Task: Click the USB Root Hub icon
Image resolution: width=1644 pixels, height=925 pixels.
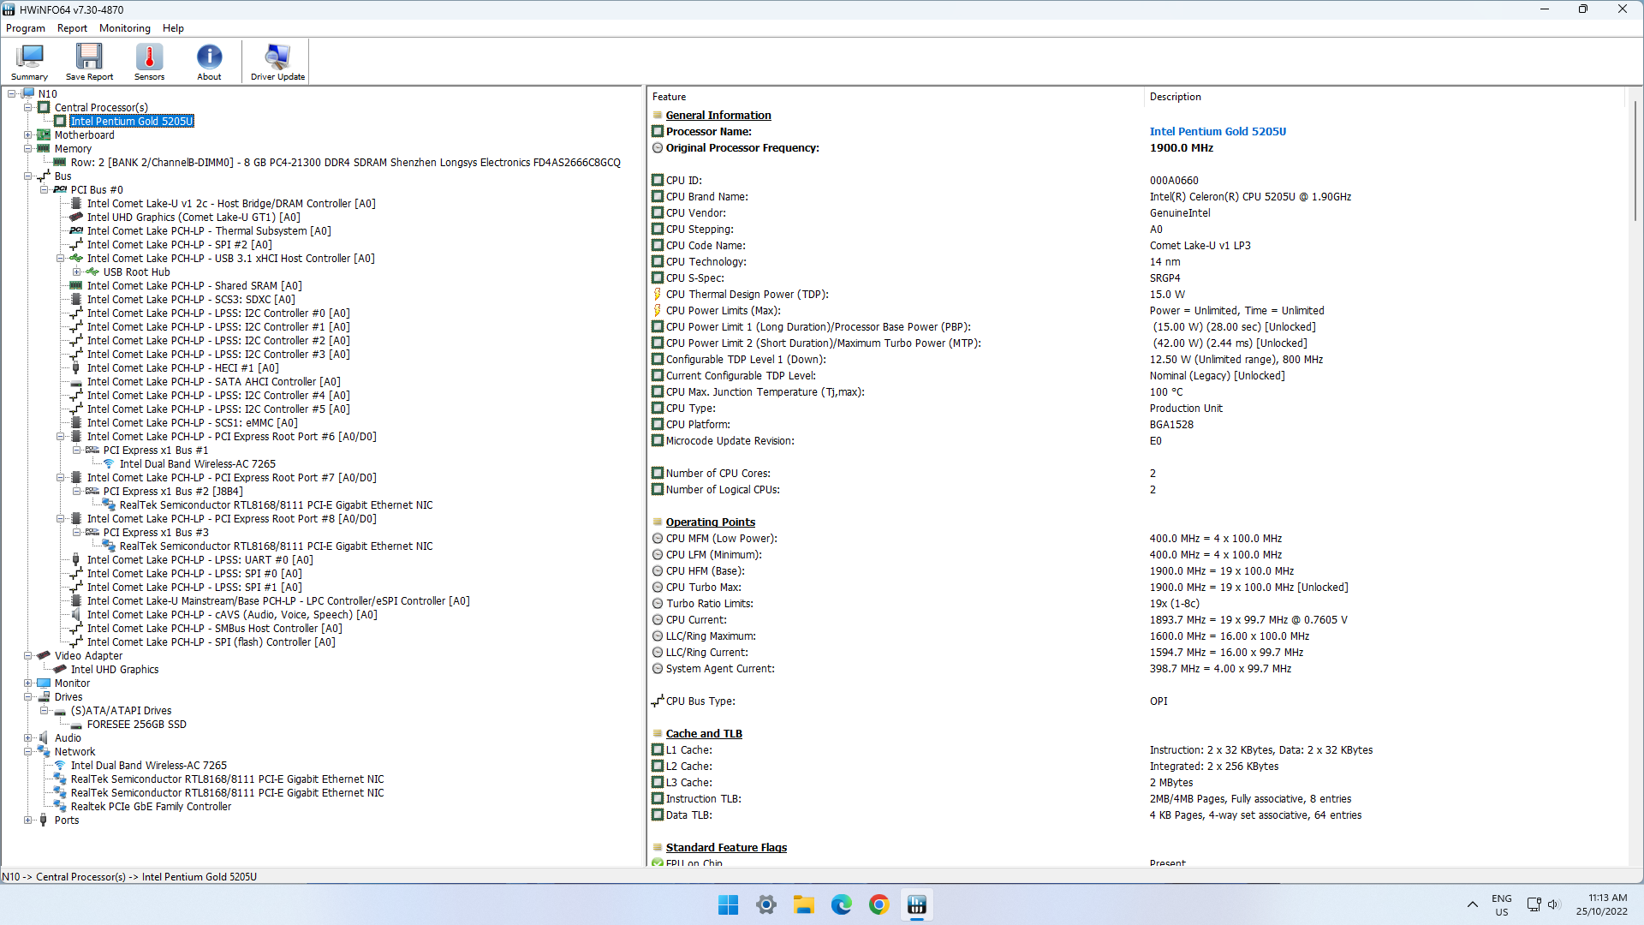Action: pos(92,272)
